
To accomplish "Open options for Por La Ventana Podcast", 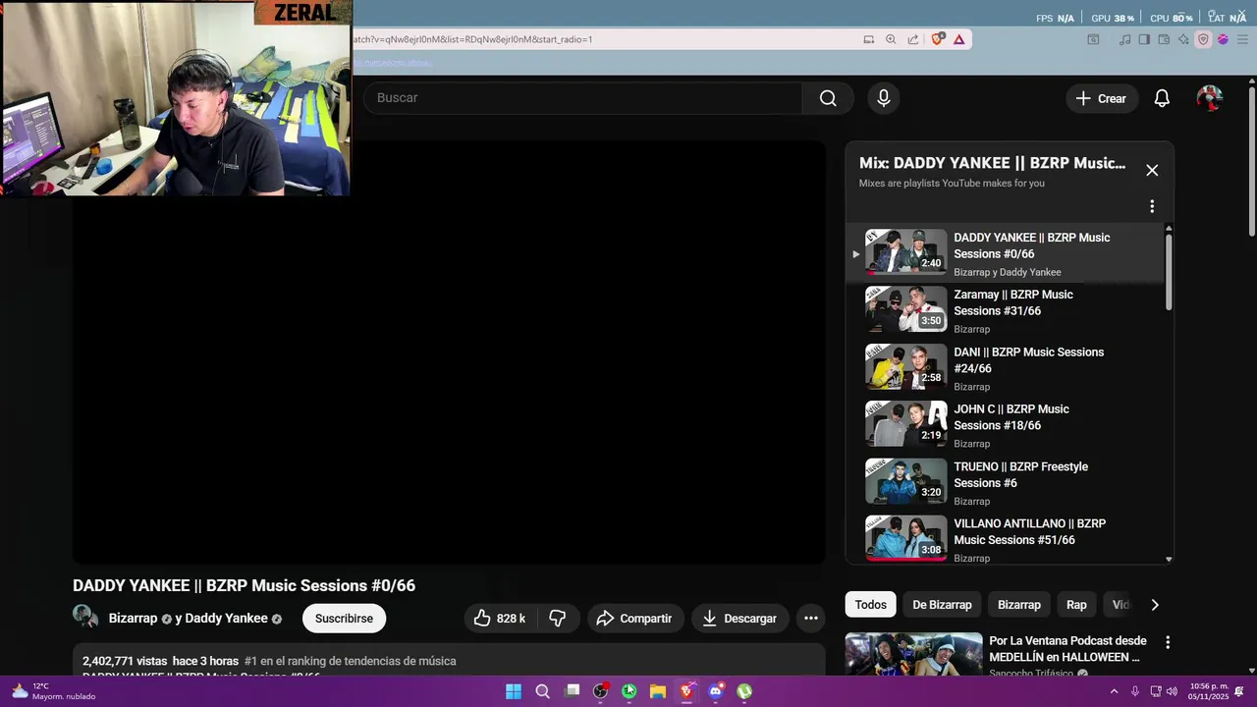I will tap(1168, 642).
